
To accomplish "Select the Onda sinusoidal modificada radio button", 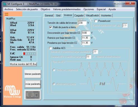I will point(54,70).
